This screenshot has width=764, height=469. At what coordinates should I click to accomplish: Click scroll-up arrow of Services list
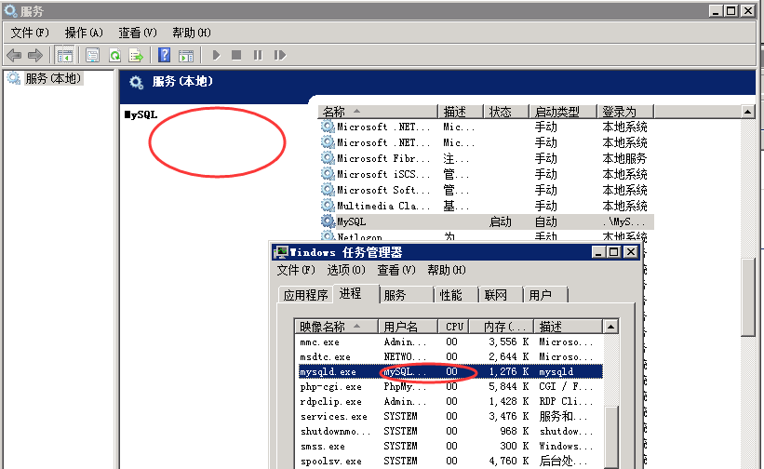[x=747, y=112]
